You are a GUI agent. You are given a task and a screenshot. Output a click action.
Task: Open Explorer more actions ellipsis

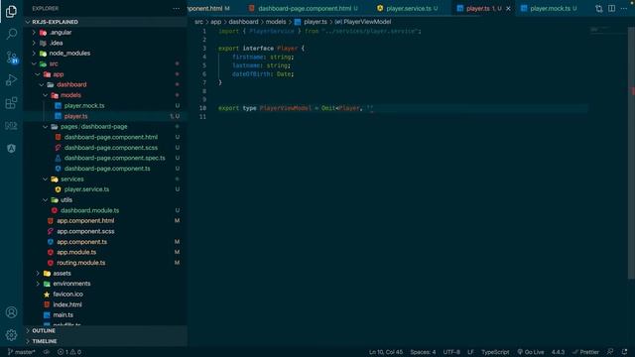[x=177, y=9]
